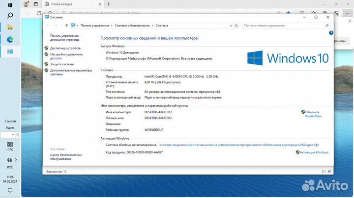
Task: Add a new tab in Edge
Action: 108,4
